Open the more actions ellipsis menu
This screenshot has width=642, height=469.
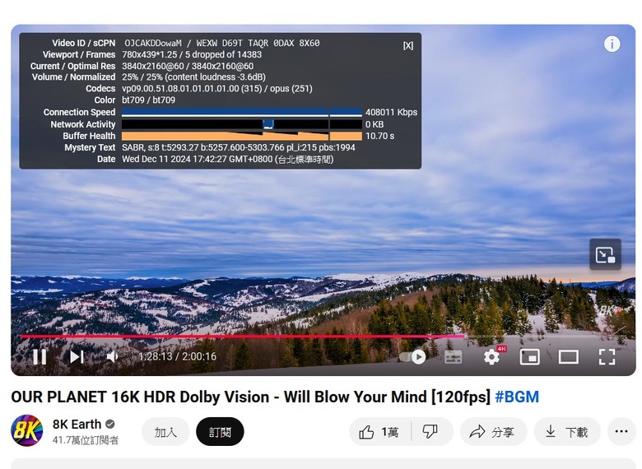coord(621,432)
